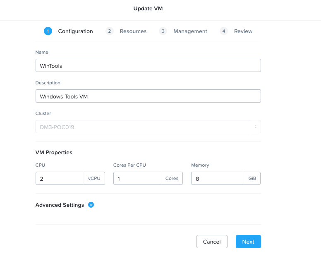Click the step 4 number circle
The image size is (321, 261).
224,31
